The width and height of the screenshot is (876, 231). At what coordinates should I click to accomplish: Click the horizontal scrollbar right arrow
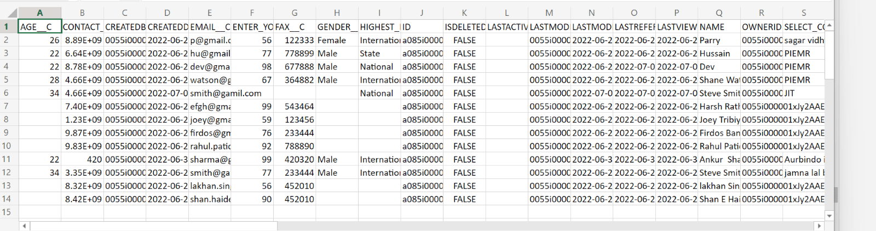(x=819, y=226)
